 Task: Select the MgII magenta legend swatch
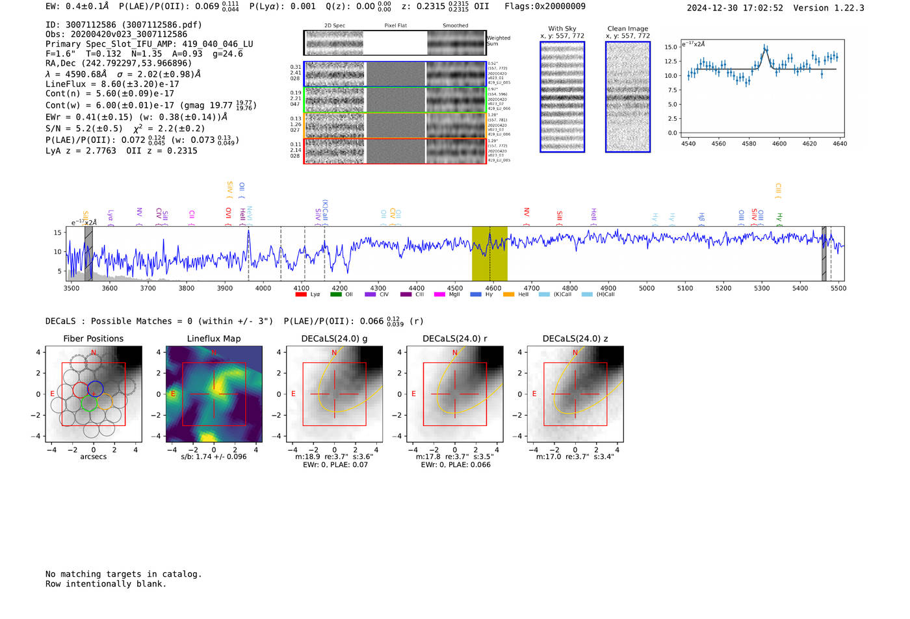(440, 295)
